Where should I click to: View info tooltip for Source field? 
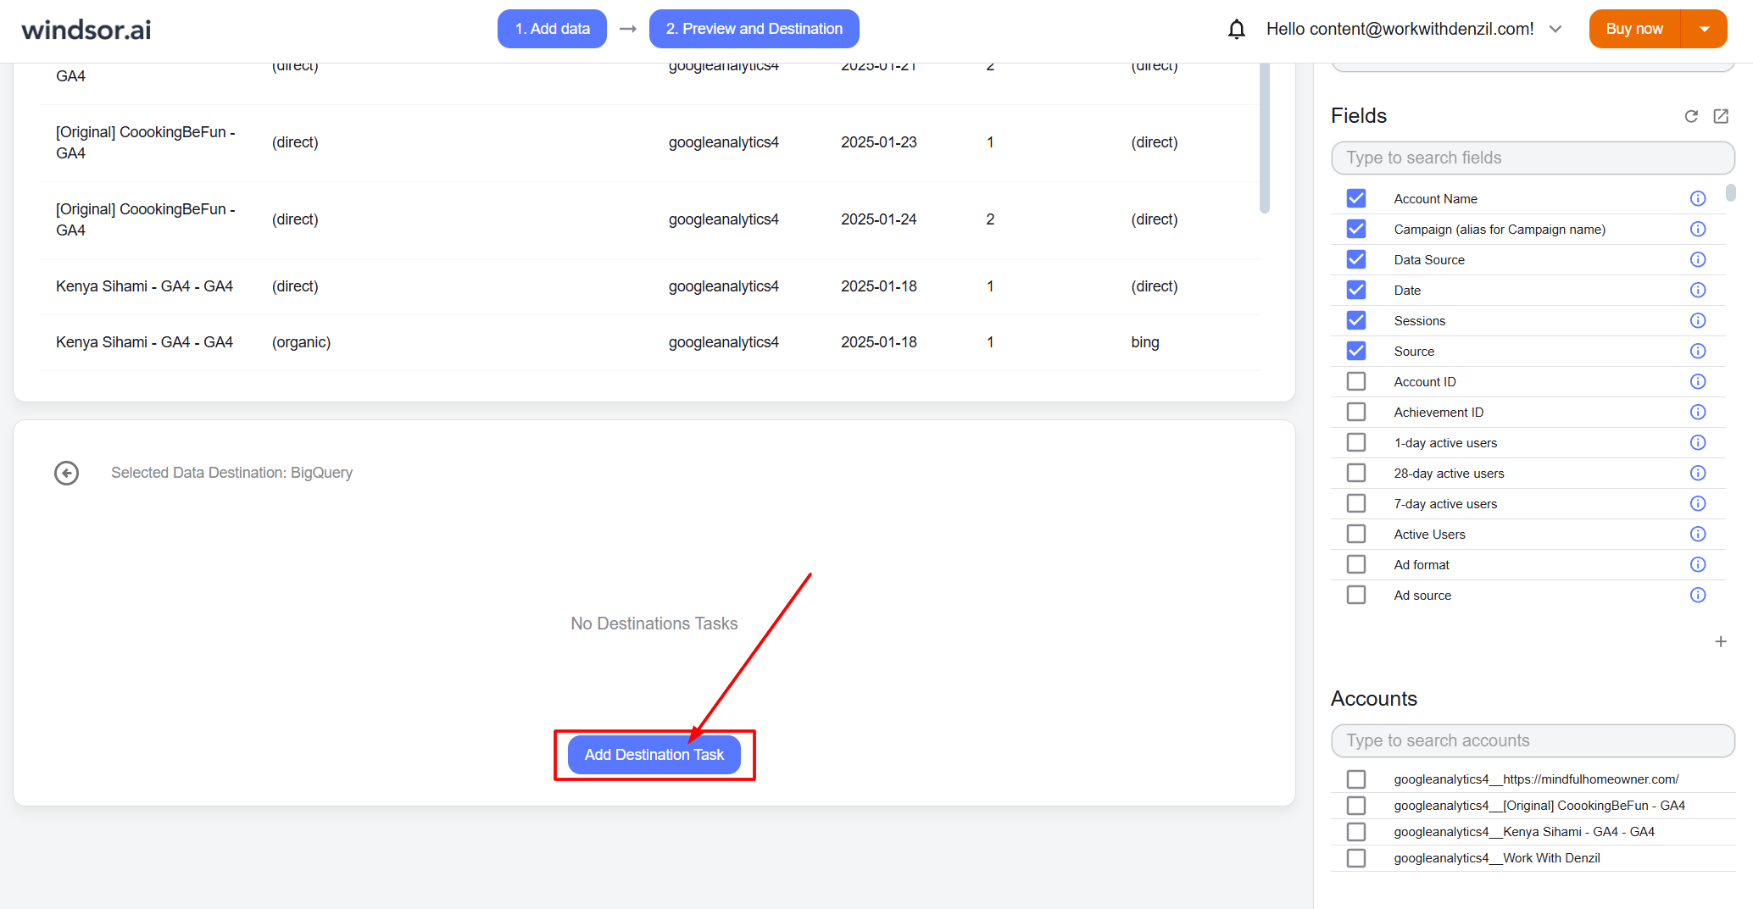pyautogui.click(x=1698, y=351)
